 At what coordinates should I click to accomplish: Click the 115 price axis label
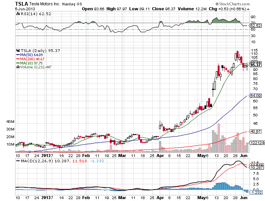[x=254, y=50]
